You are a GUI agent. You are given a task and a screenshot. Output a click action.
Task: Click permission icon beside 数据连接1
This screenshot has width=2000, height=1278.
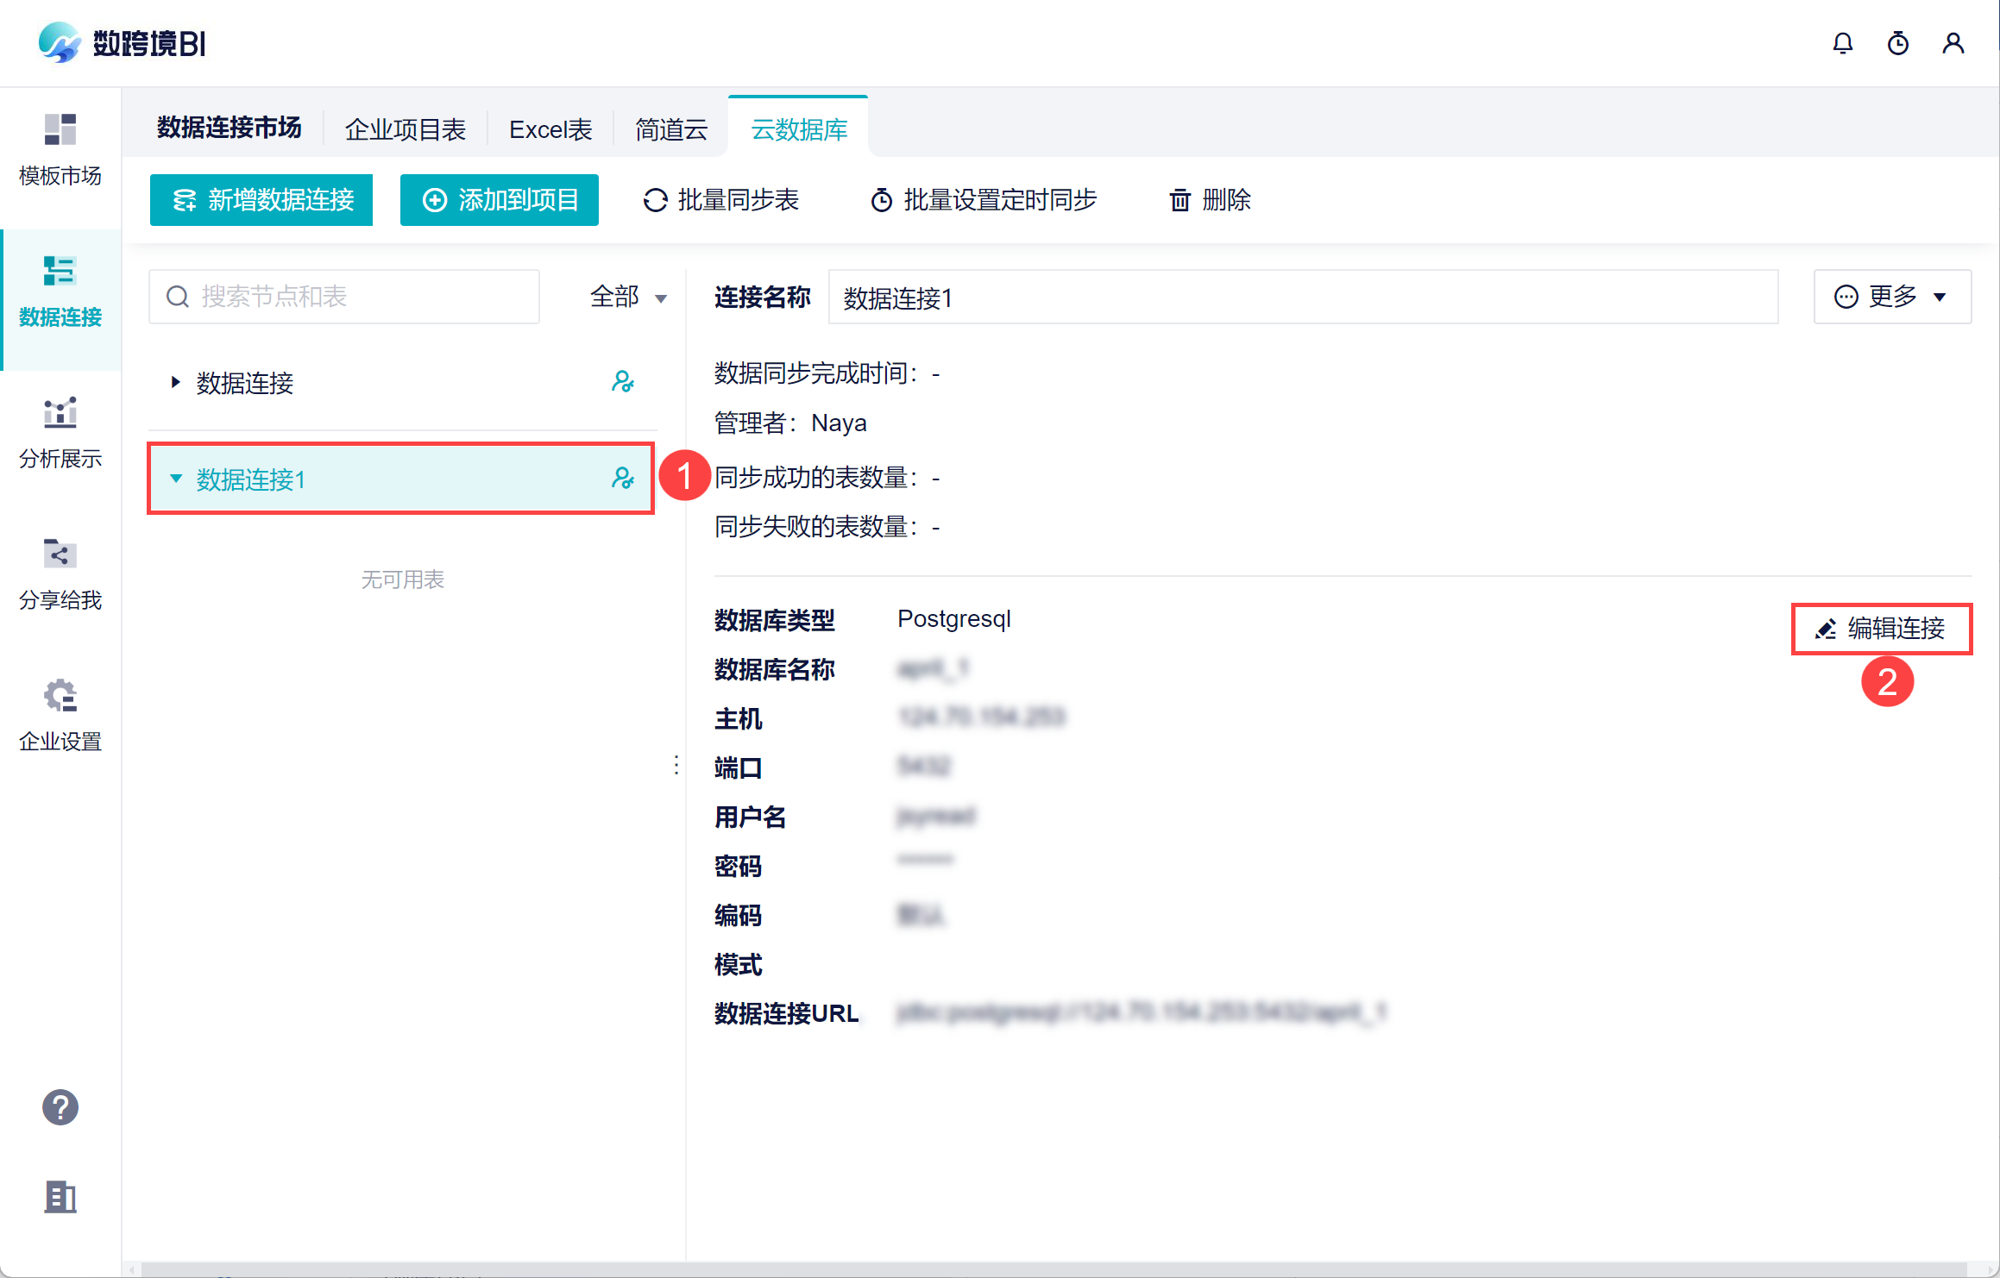point(622,479)
